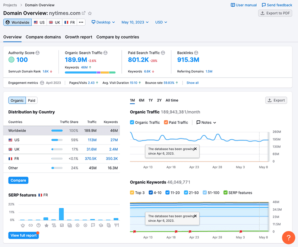Click globe icon beside Engagement metrics
Viewport: 298px width, 247px height.
tap(42, 83)
